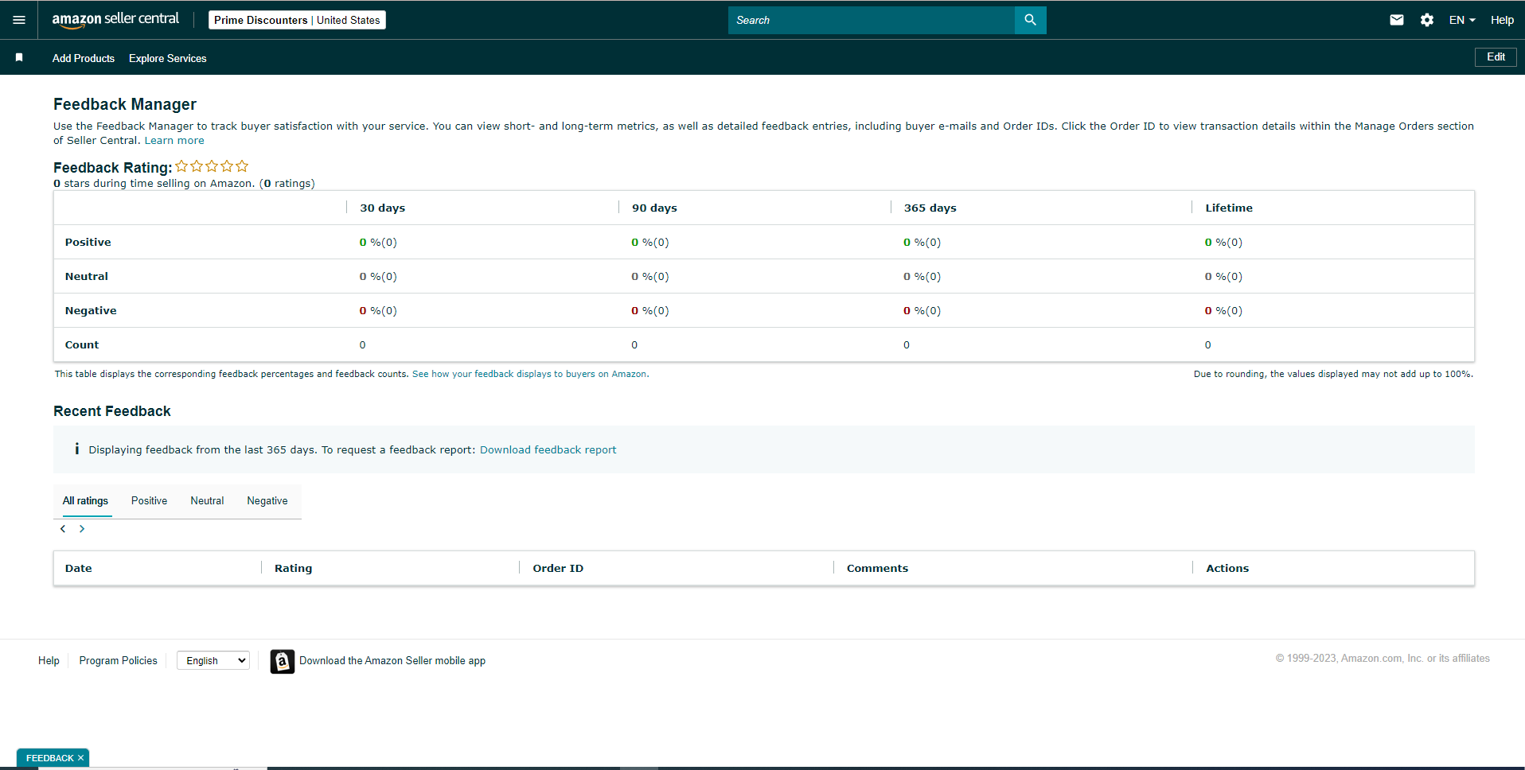Viewport: 1525px width, 770px height.
Task: Open Add Products menu item
Action: point(84,58)
